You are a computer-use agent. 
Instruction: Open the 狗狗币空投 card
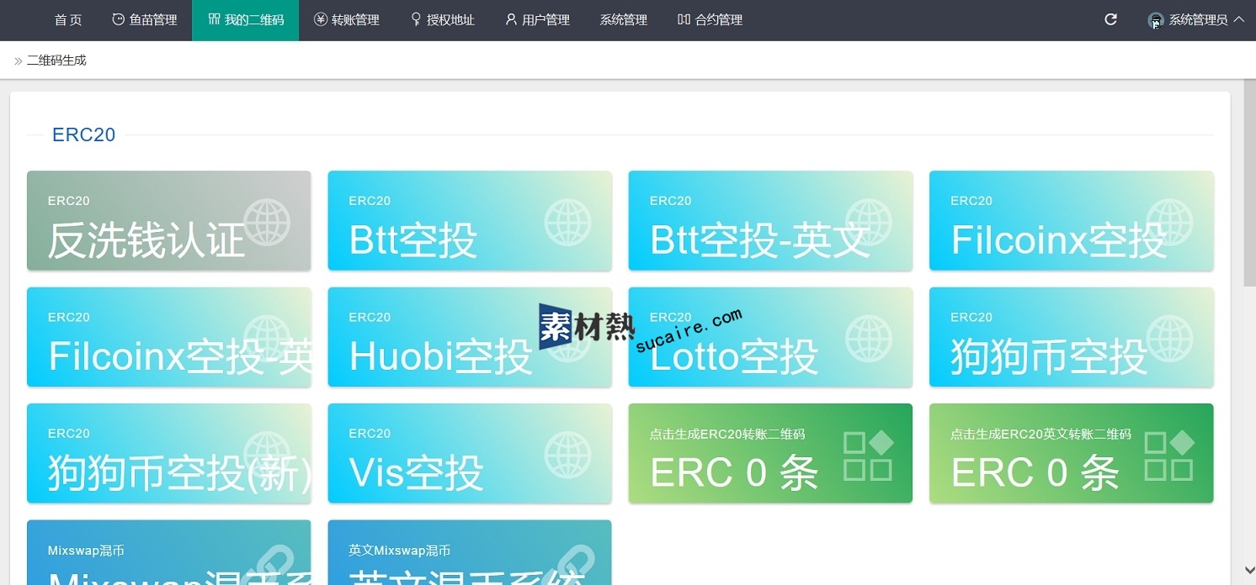click(x=1072, y=337)
